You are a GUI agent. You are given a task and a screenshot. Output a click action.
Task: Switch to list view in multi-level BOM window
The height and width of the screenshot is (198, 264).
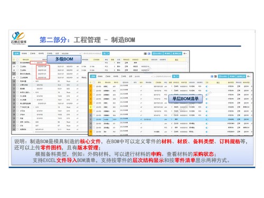[145, 53]
